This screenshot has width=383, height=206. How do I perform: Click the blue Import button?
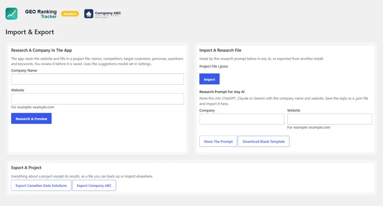pos(209,79)
